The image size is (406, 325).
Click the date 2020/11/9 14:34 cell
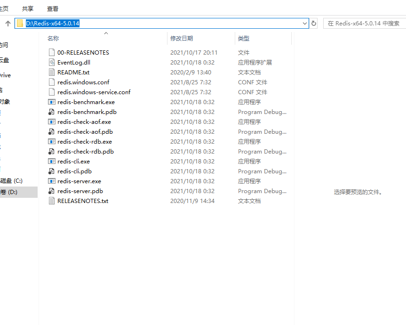(x=192, y=201)
